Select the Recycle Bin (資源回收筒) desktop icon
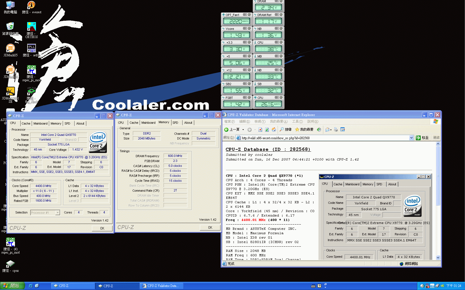Screen dimensions: 465x290 (10, 29)
